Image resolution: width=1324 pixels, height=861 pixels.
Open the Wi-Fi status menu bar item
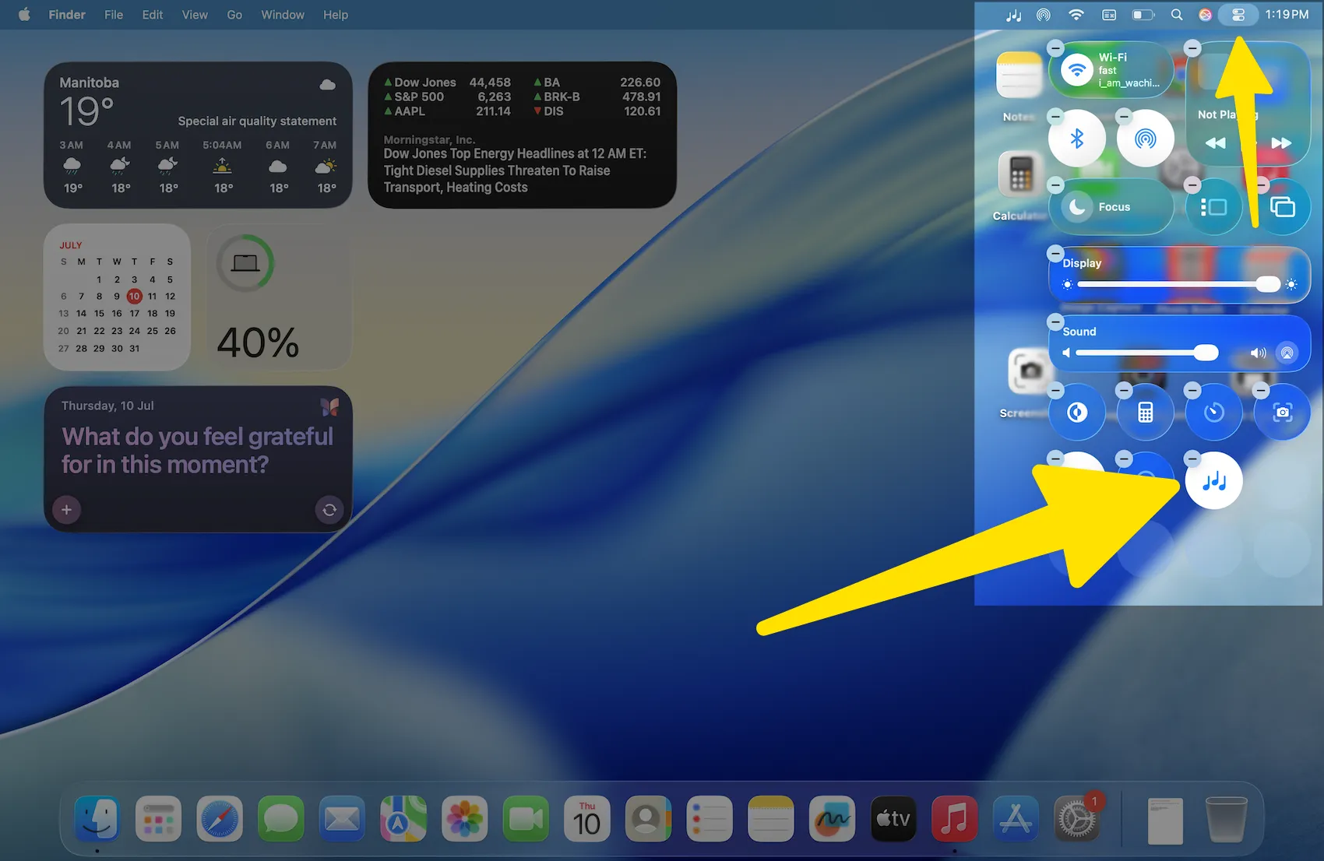coord(1076,14)
